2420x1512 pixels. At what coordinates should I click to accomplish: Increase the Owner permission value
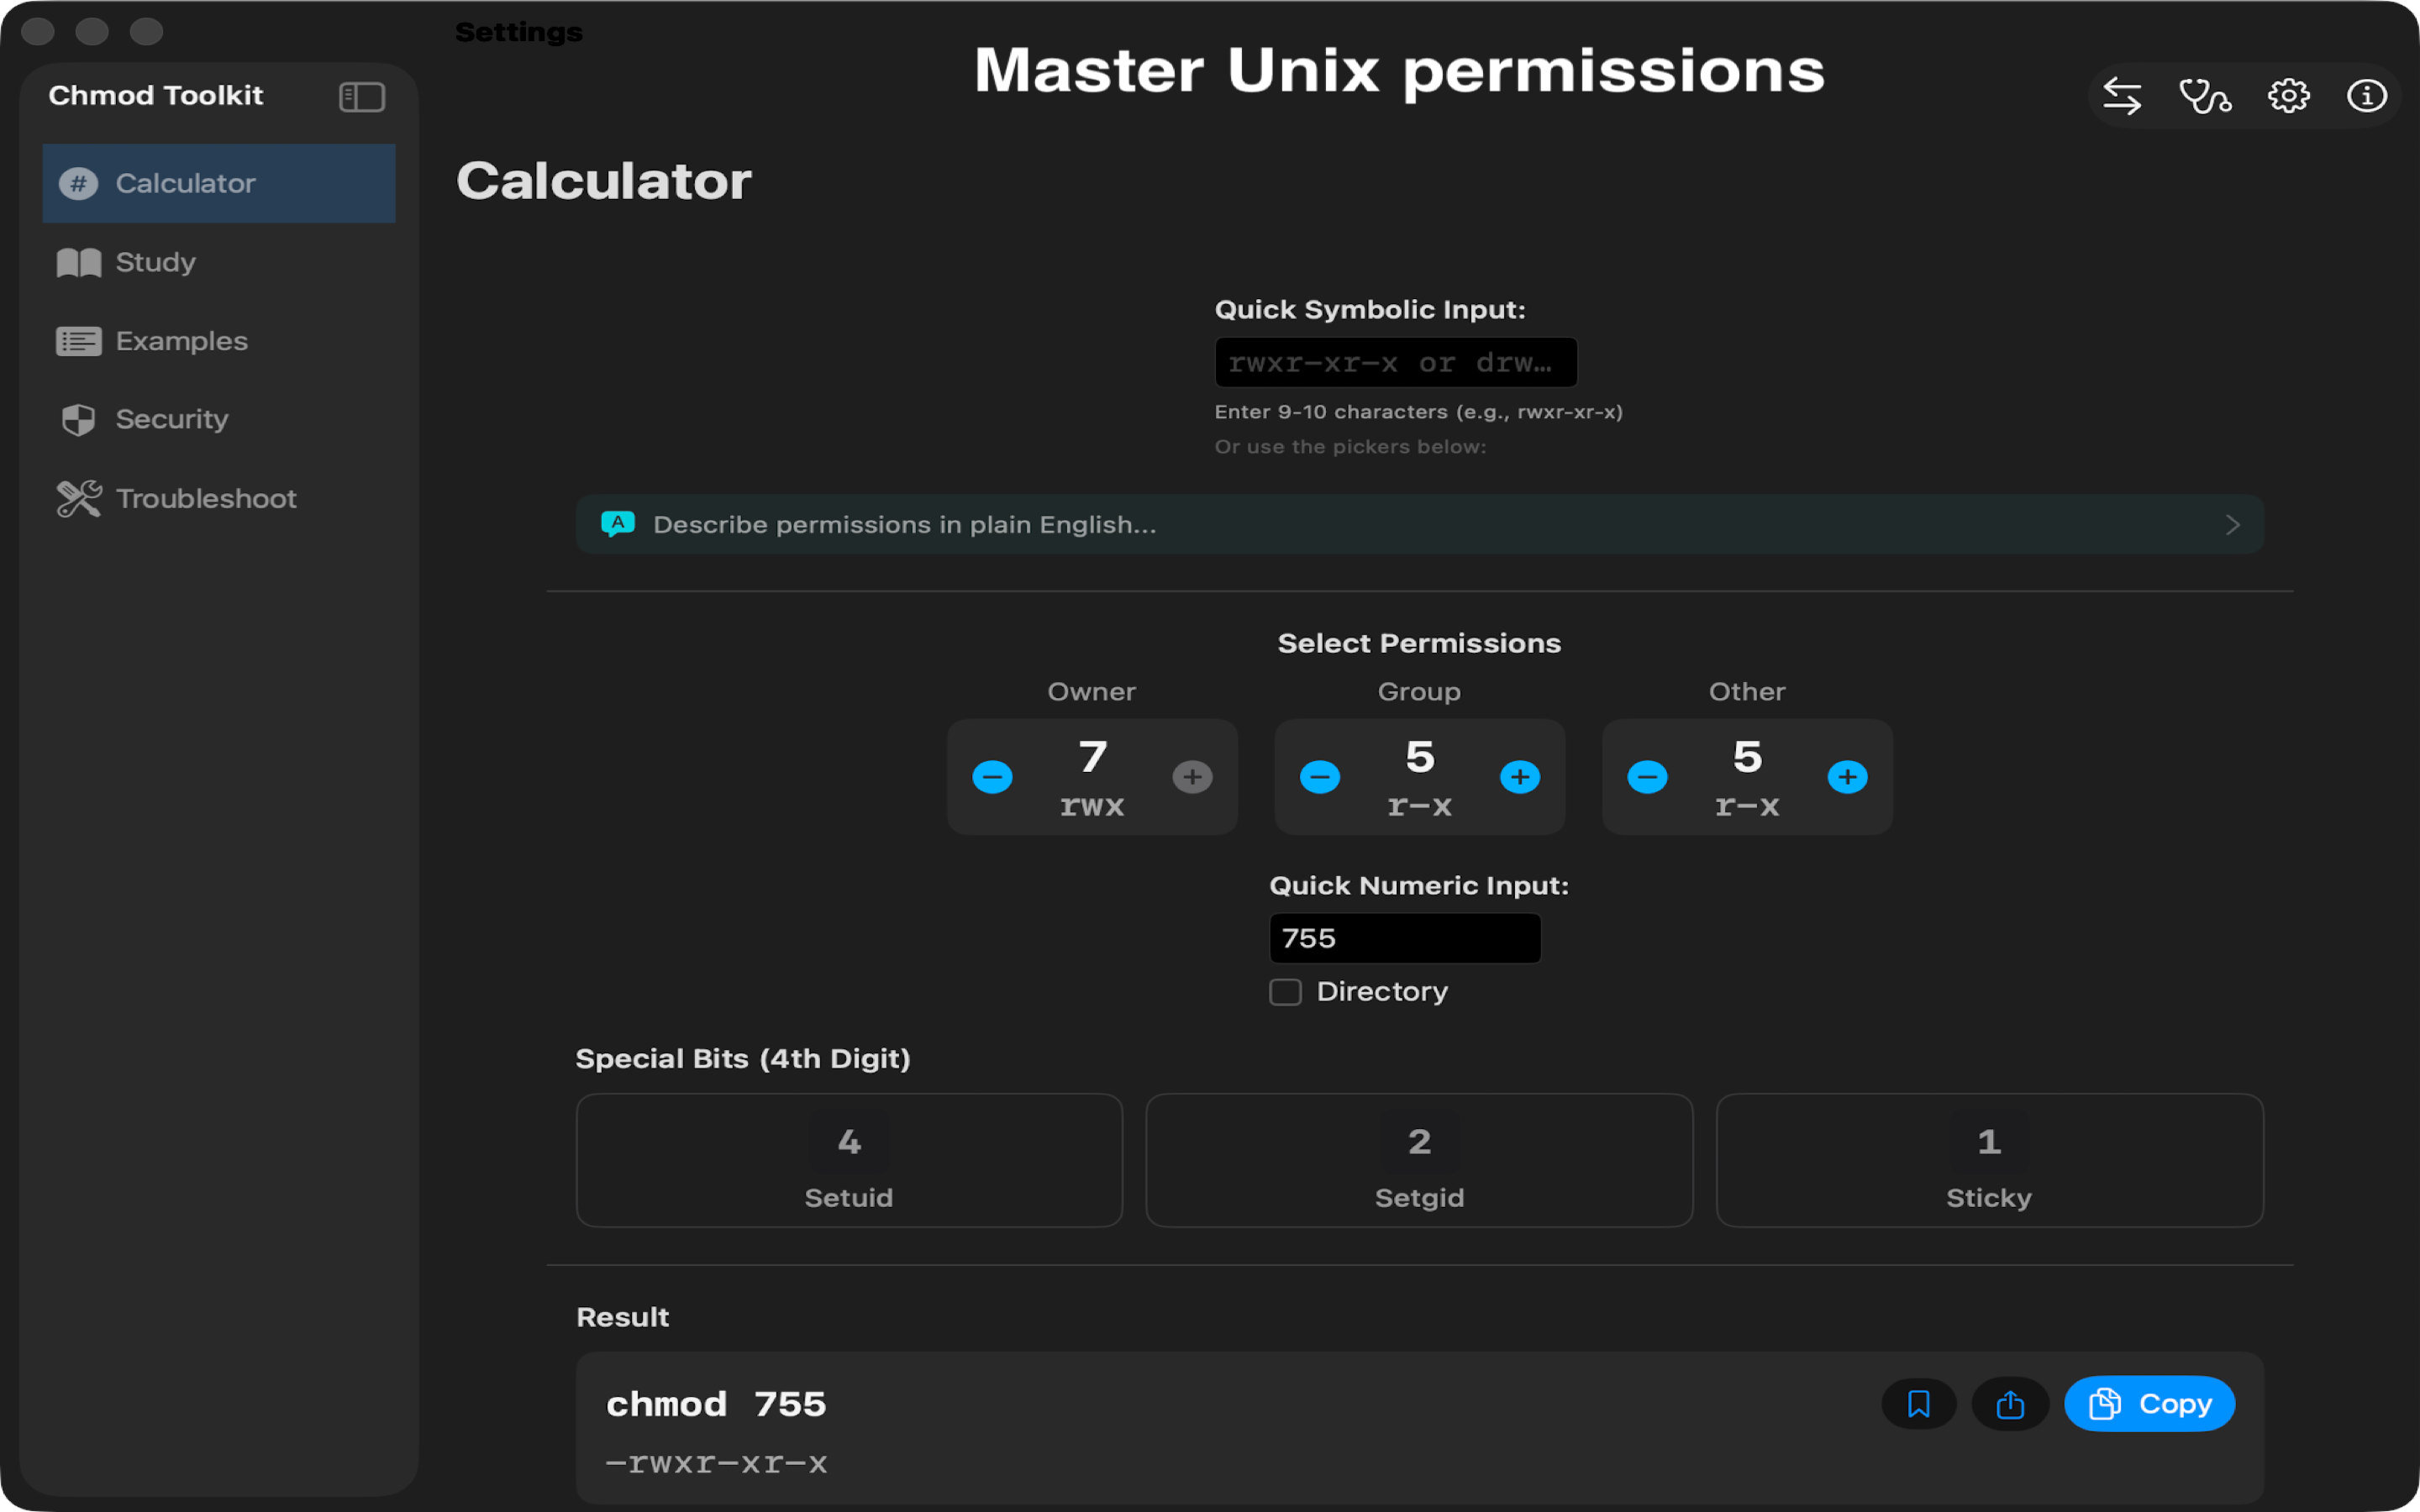1192,777
